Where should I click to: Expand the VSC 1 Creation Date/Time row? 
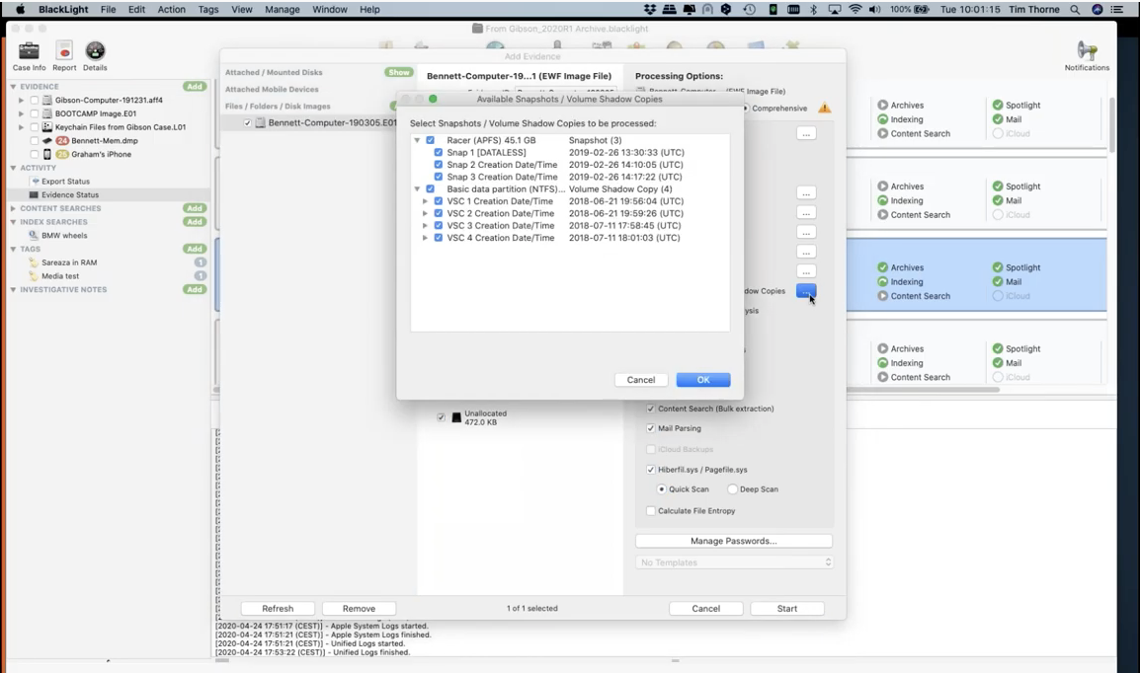[426, 201]
